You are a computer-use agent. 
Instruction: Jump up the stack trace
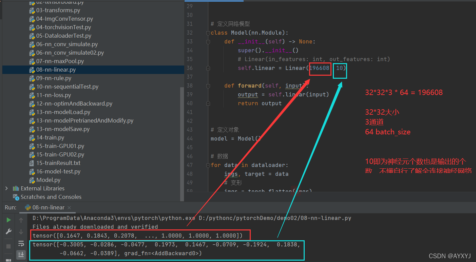point(21,220)
